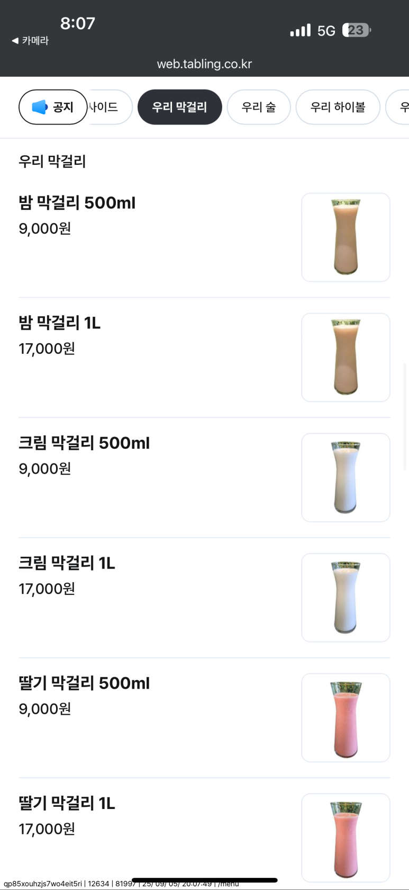View 크림 막걸리 500ml bottle image

tap(346, 478)
